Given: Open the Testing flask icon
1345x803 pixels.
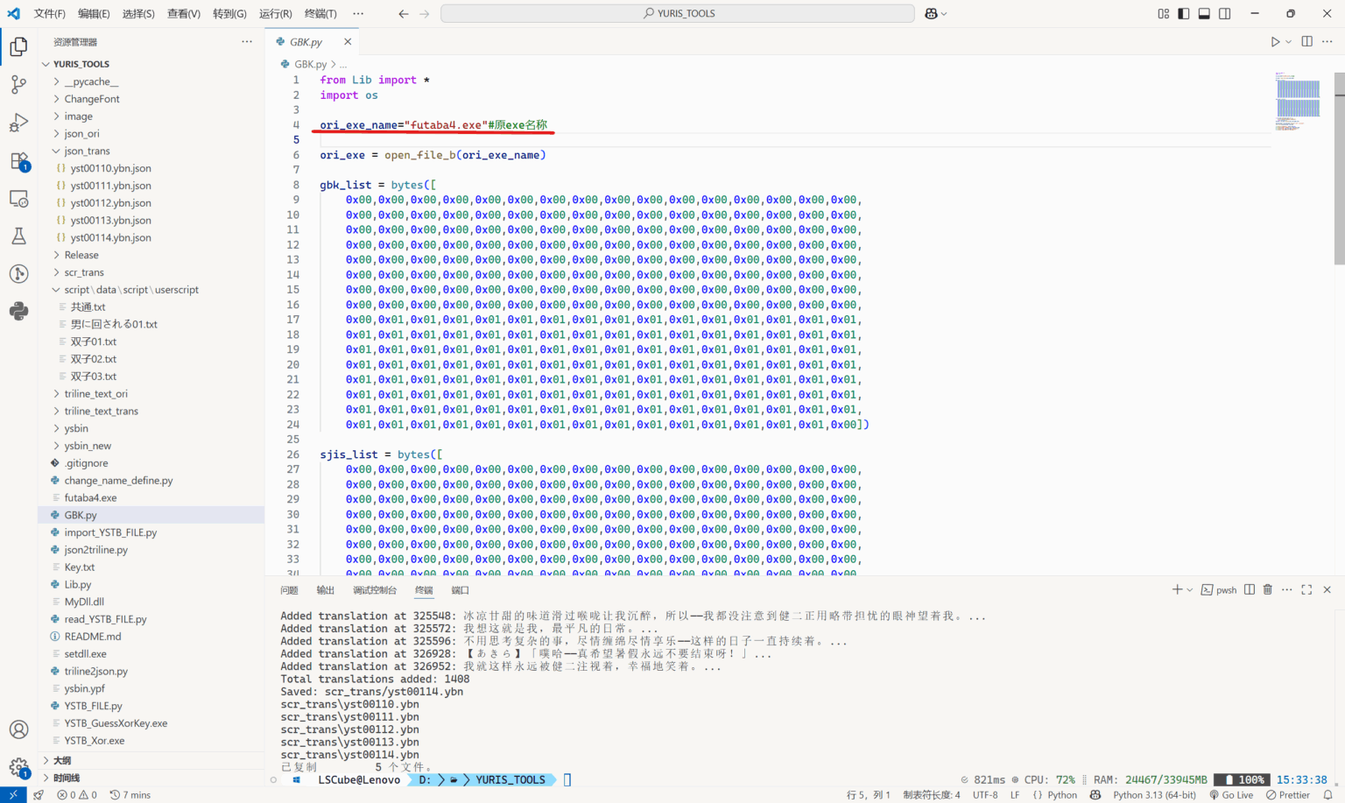Looking at the screenshot, I should pyautogui.click(x=18, y=236).
